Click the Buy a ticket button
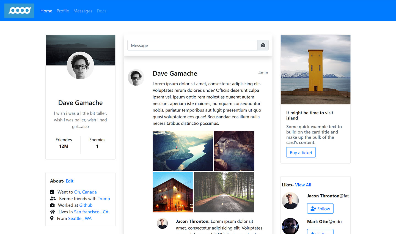 point(301,153)
